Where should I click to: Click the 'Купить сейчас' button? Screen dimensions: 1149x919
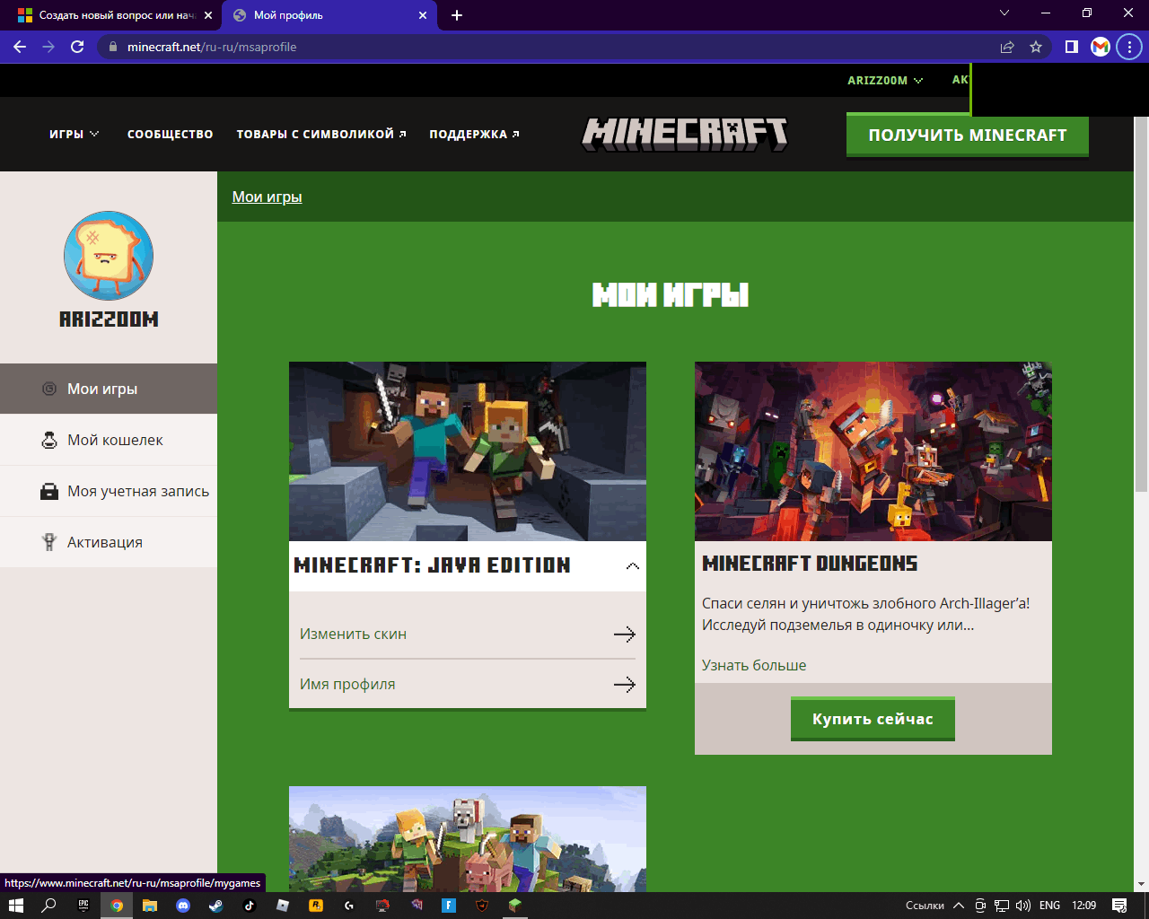pos(873,719)
